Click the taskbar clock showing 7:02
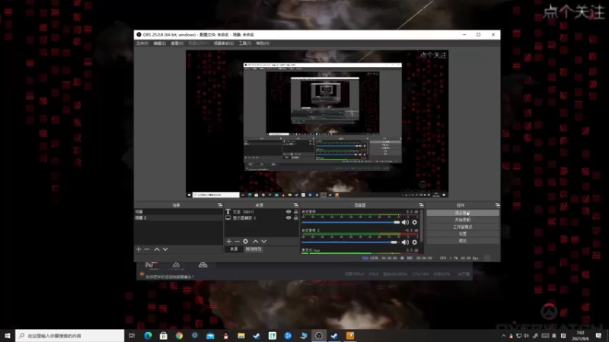The height and width of the screenshot is (342, 609). 581,336
